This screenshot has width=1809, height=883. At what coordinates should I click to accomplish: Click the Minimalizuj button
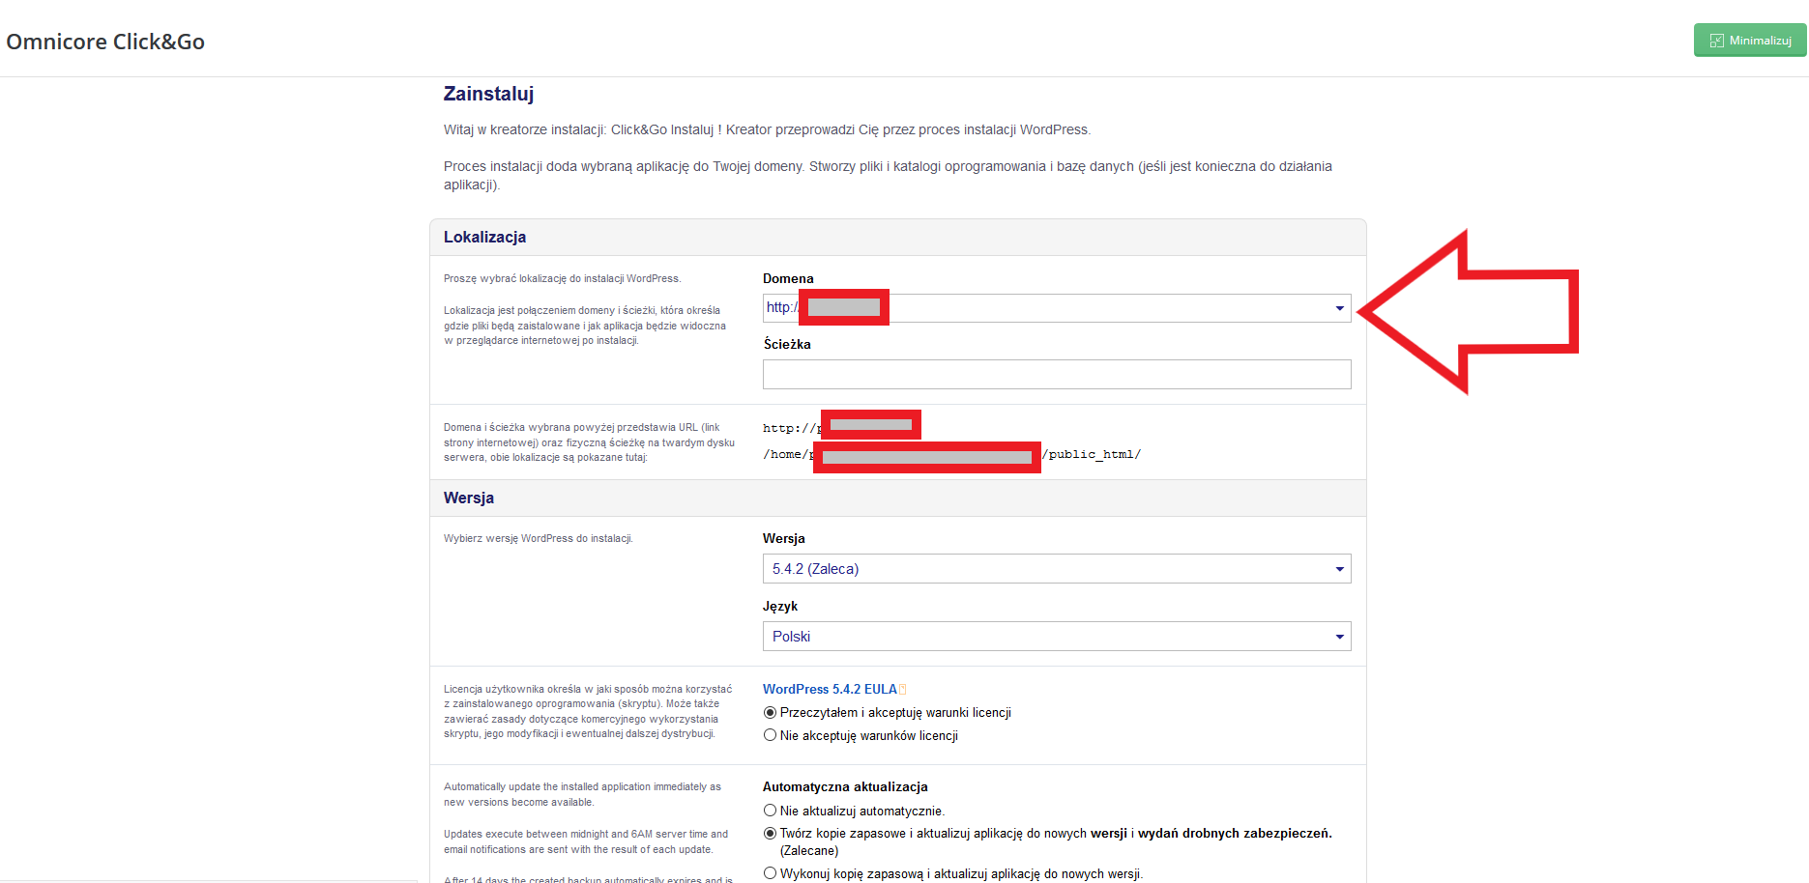(x=1749, y=41)
